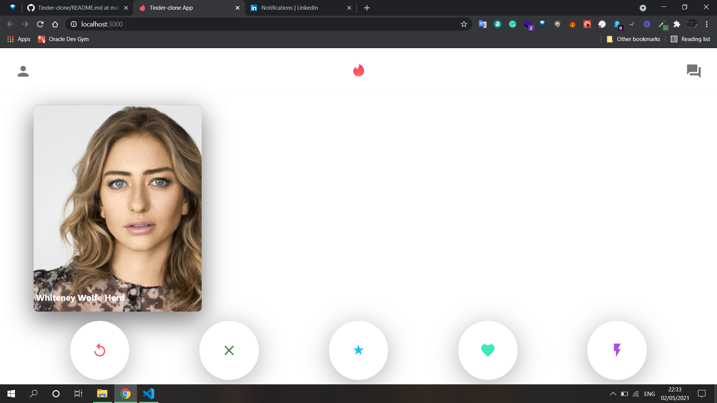717x403 pixels.
Task: Expand the Other bookmarks folder
Action: 633,39
